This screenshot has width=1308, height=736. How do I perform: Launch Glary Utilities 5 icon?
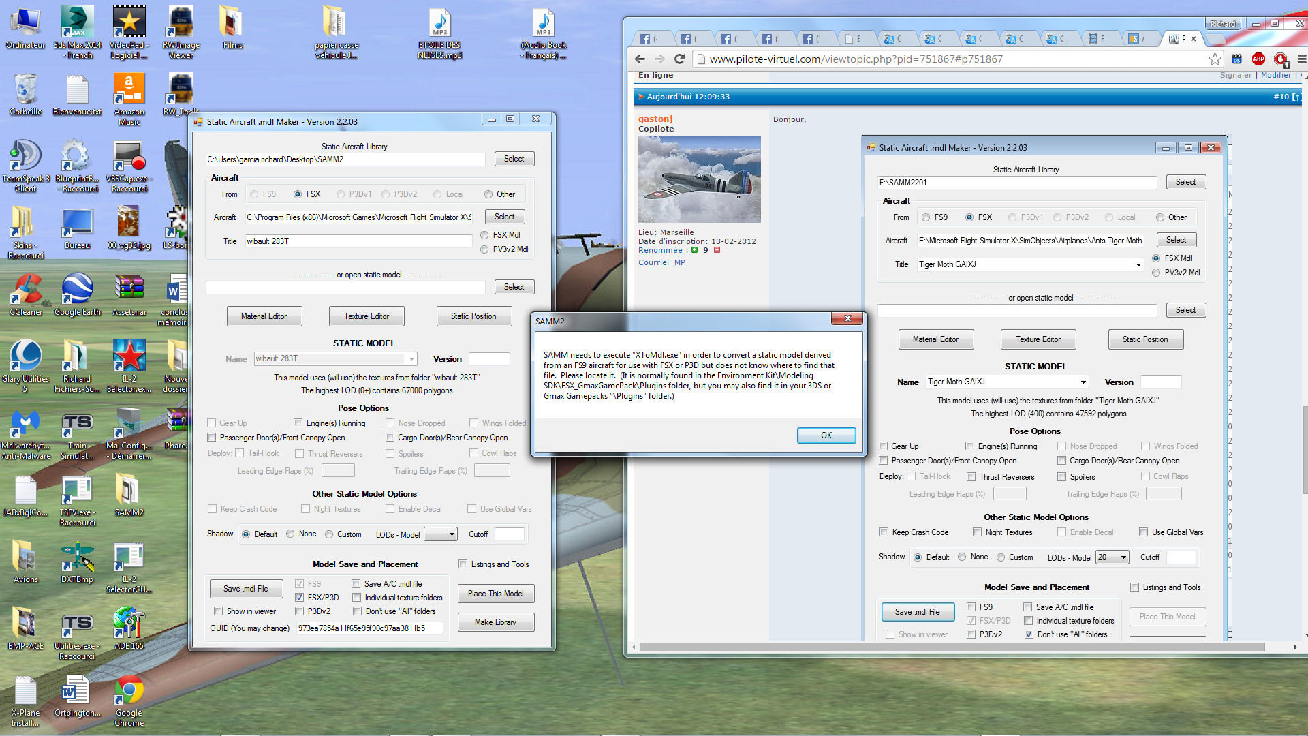pyautogui.click(x=25, y=366)
